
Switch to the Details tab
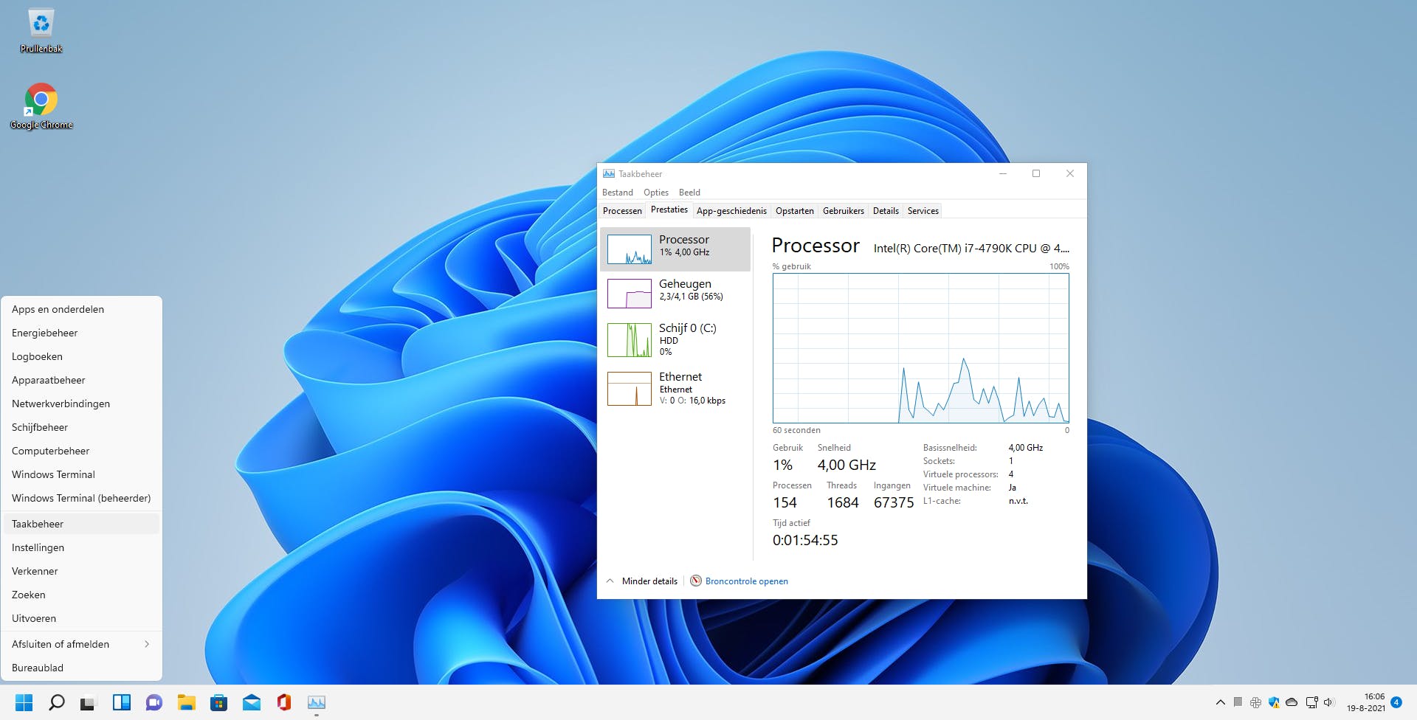(x=886, y=211)
